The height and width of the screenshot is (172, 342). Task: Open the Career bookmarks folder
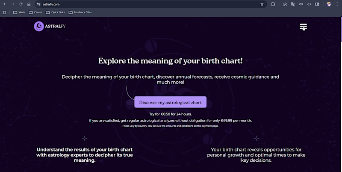click(35, 12)
